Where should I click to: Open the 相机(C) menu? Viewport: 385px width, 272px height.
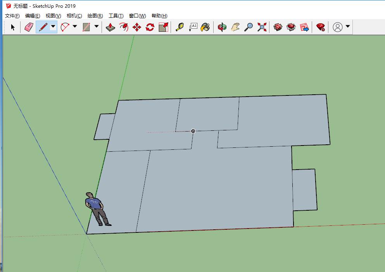coord(74,16)
